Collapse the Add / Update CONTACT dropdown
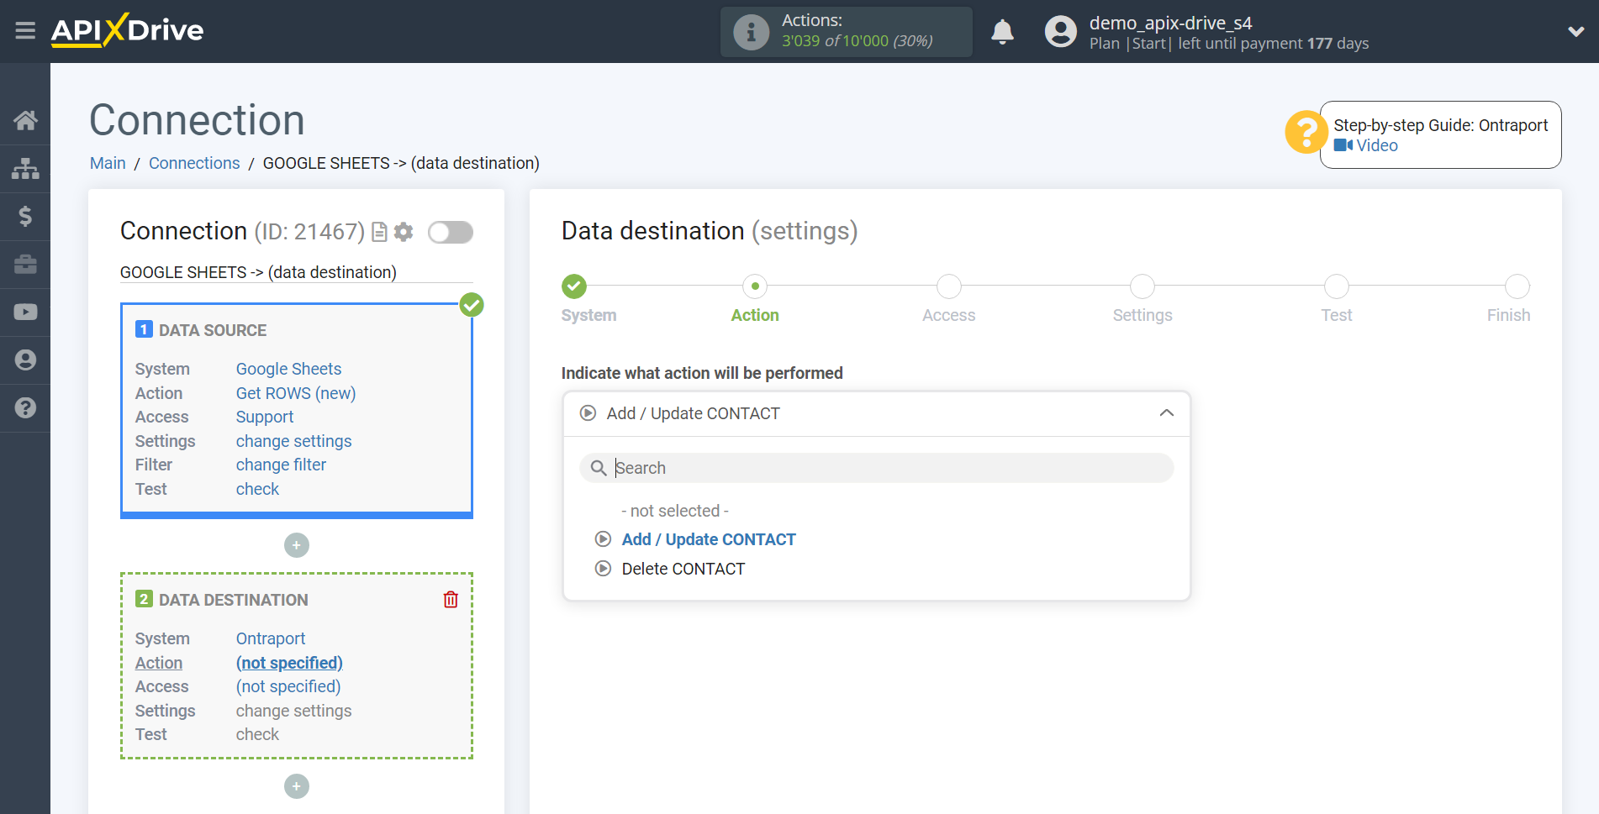The width and height of the screenshot is (1599, 814). coord(876,413)
